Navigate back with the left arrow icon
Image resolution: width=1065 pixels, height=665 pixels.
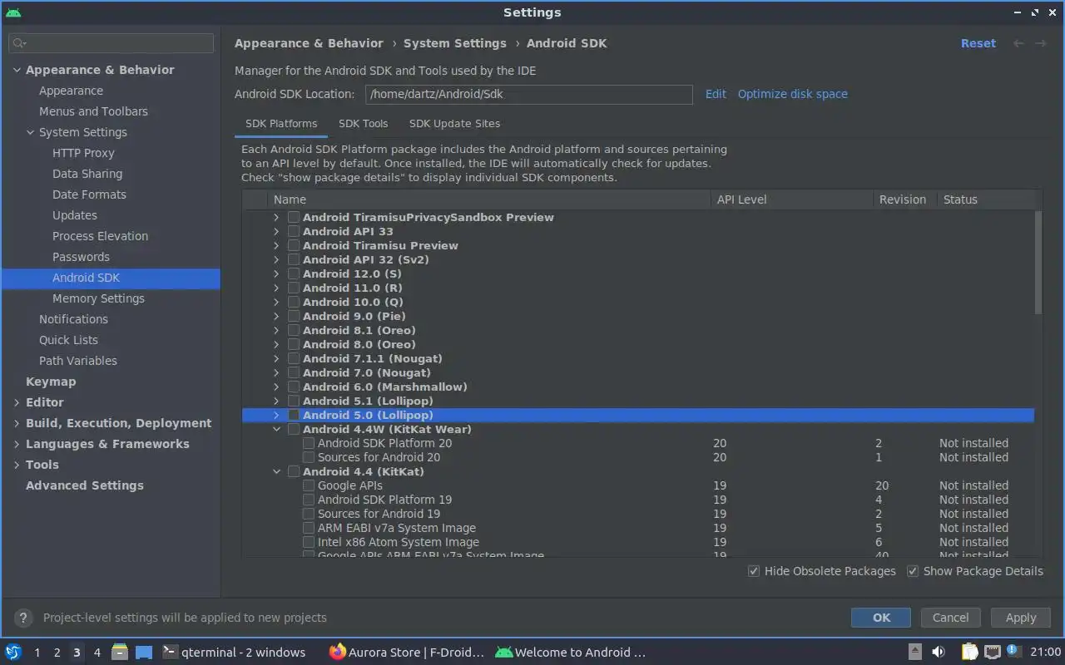tap(1018, 43)
